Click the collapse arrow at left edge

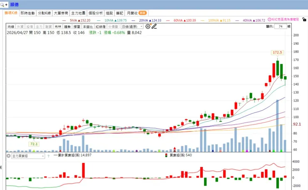pyautogui.click(x=1, y=168)
